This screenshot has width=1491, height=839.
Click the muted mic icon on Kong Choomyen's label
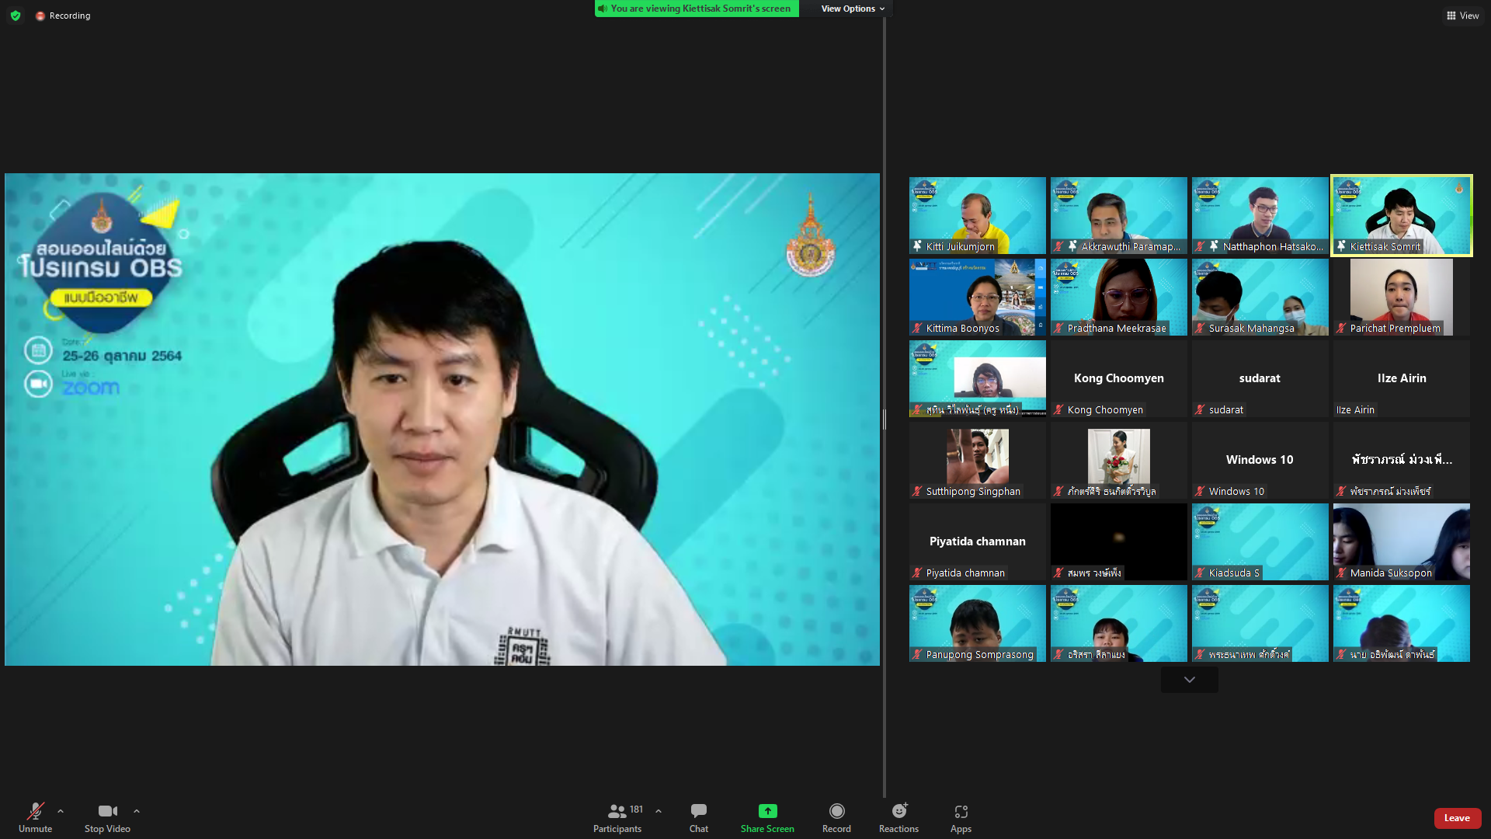[x=1058, y=409]
